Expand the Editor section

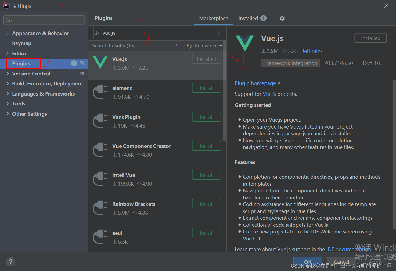pos(8,53)
